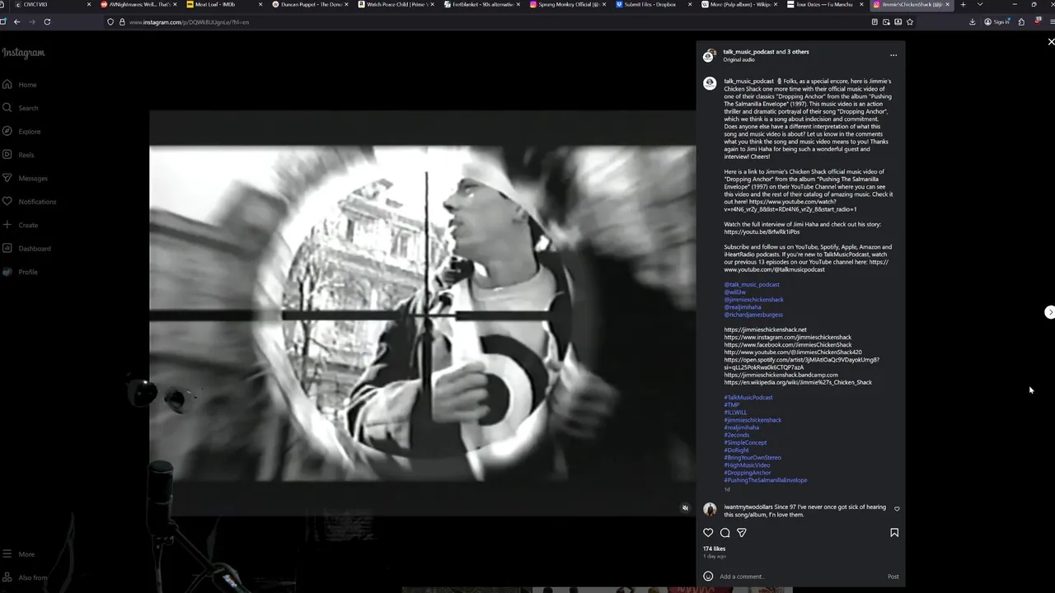Image resolution: width=1055 pixels, height=593 pixels.
Task: Switch to the Watch Peace Child Prime tab
Action: (x=394, y=4)
